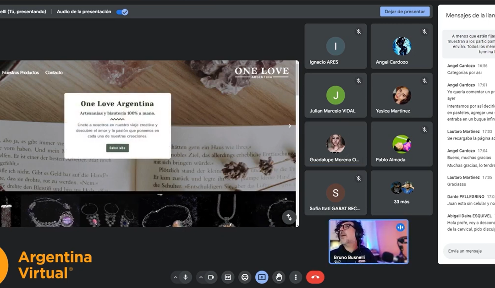The image size is (495, 288).
Task: Select Guadalupe Morena participant tile
Action: pos(335,144)
